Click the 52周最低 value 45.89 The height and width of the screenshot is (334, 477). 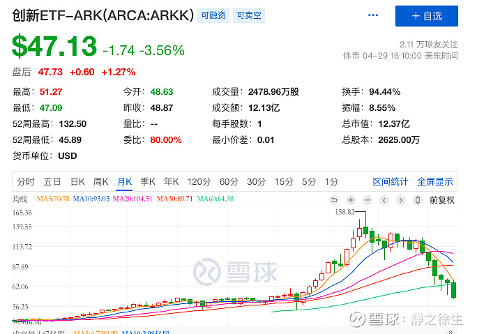(x=70, y=140)
